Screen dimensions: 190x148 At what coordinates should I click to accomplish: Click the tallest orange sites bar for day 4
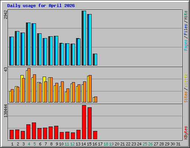29,85
